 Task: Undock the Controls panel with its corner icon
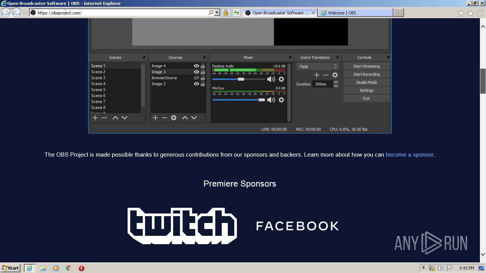[388, 58]
